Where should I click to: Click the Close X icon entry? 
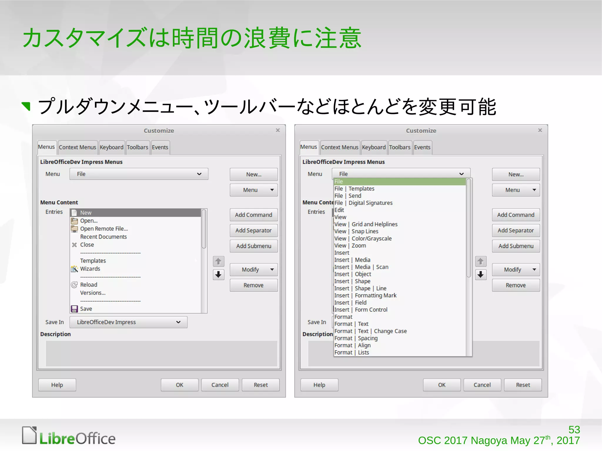click(74, 245)
